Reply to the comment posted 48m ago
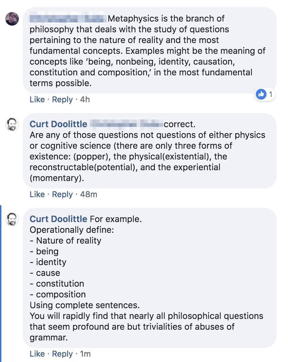The height and width of the screenshot is (362, 288). coord(62,195)
